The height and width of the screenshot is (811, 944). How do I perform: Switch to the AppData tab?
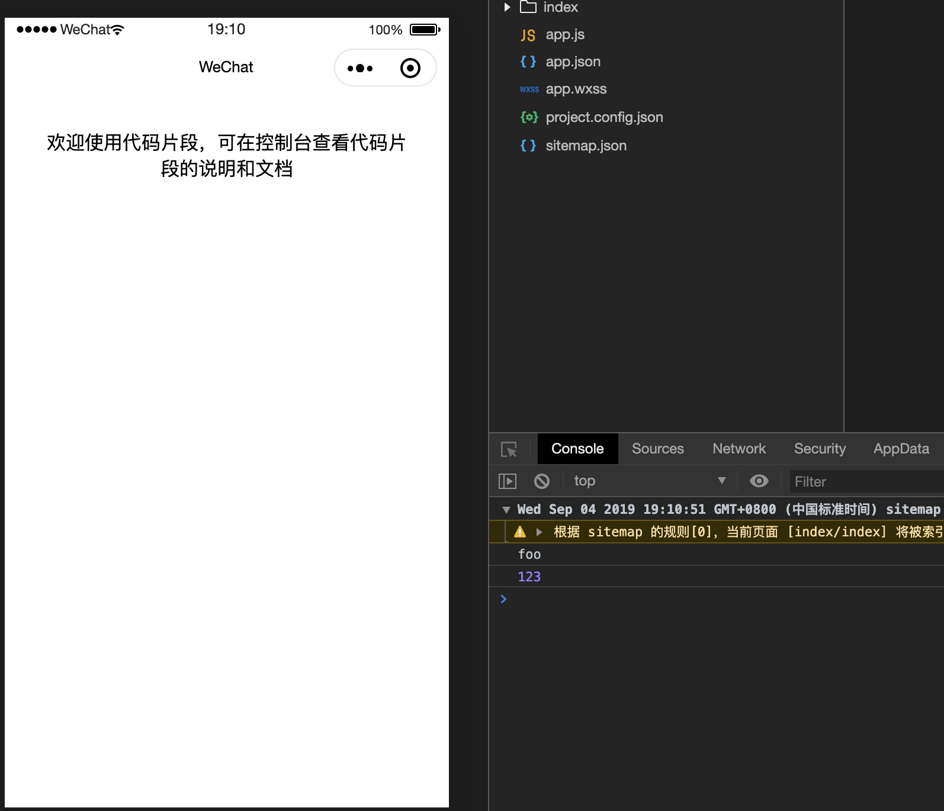(901, 449)
